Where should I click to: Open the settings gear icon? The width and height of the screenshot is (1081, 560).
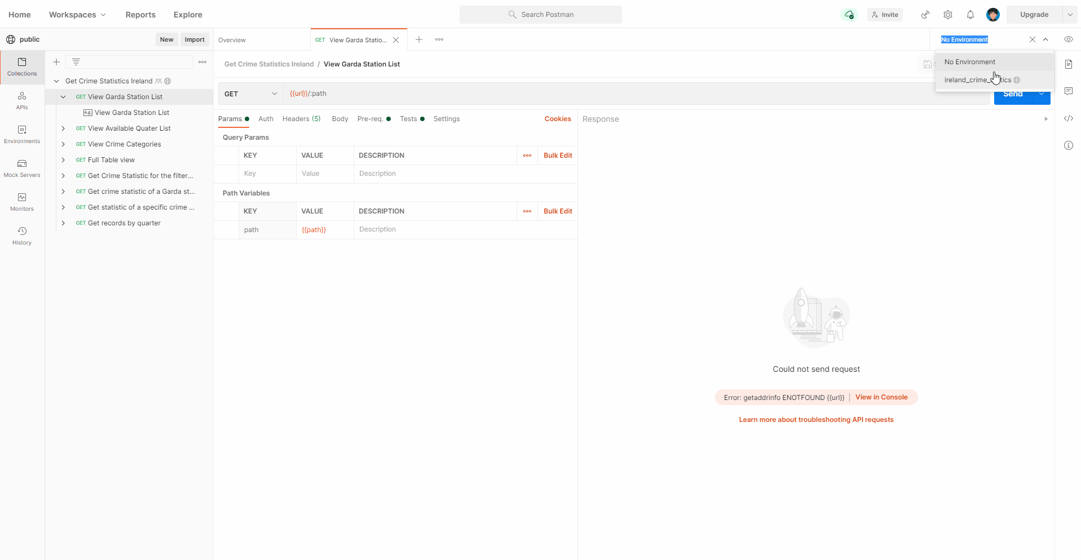[x=948, y=15]
